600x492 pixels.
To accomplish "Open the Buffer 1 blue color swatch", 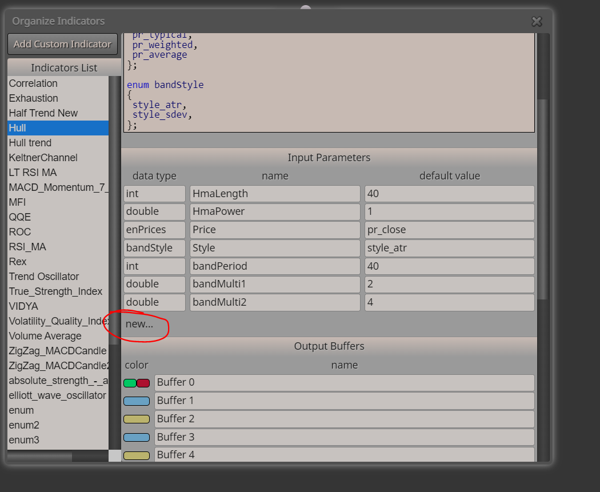I will click(x=137, y=401).
